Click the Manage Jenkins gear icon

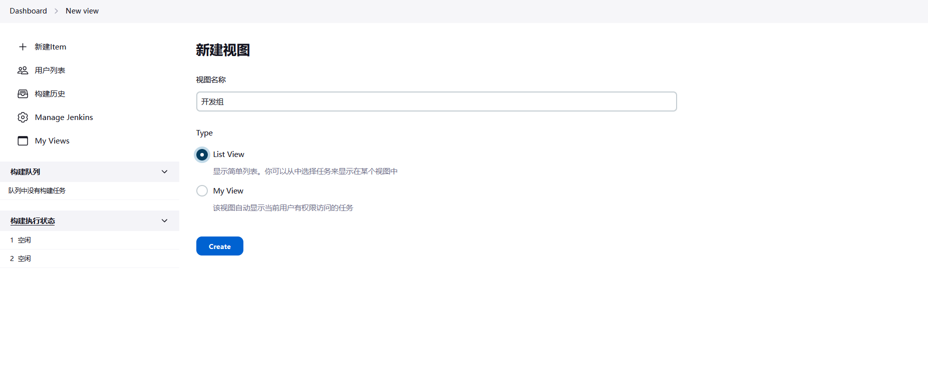tap(23, 117)
